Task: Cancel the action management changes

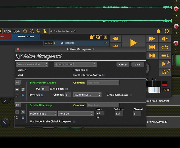Action: tap(123, 65)
